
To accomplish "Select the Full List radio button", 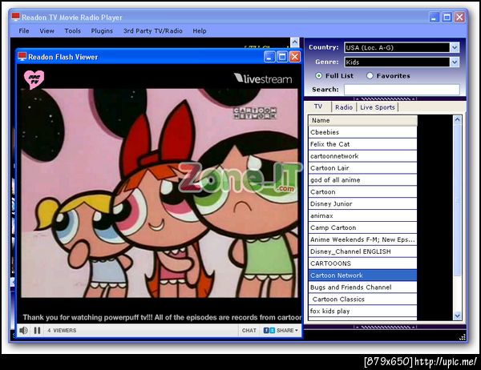I will 319,76.
